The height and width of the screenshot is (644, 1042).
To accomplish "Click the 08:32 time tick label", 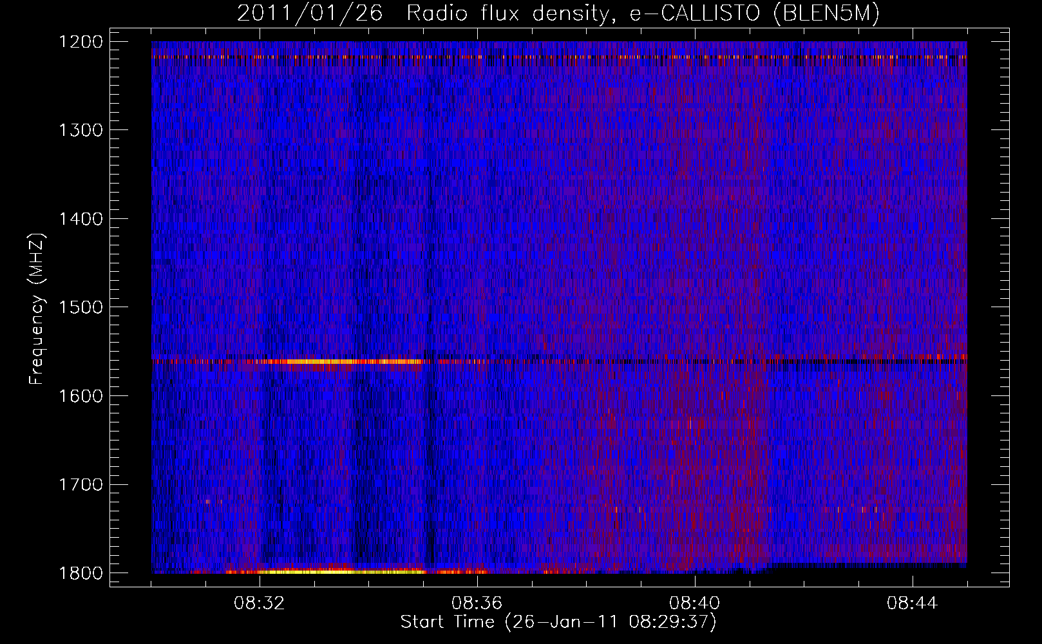I will pos(260,603).
